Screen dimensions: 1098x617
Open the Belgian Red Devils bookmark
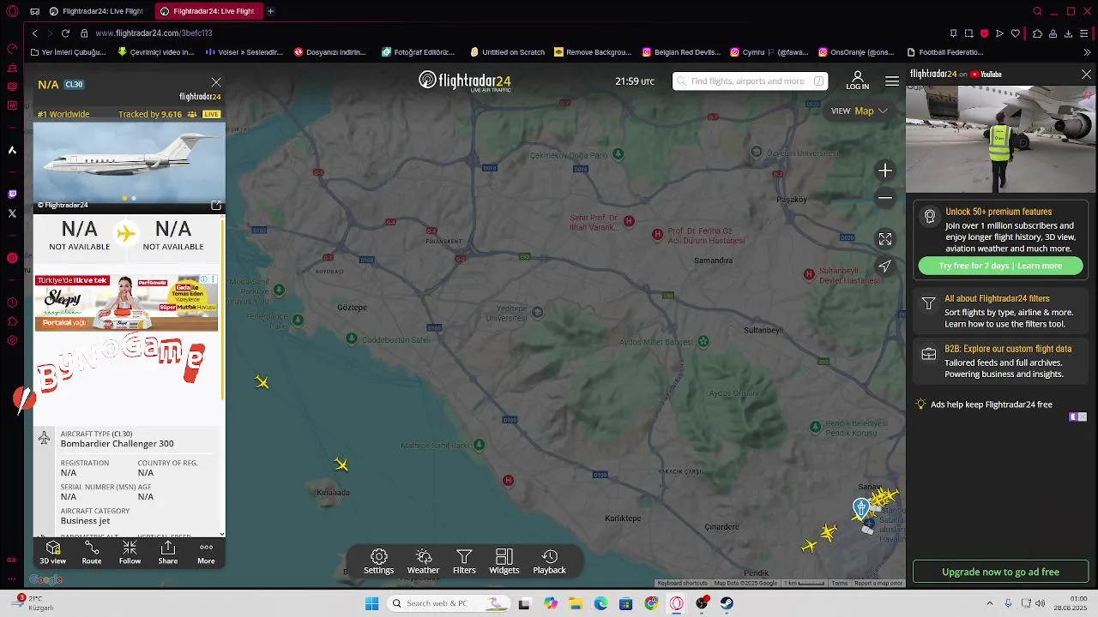click(681, 52)
